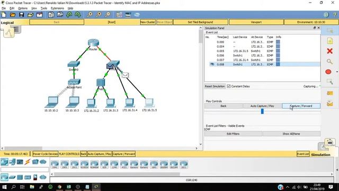
Task: Select the Add Simple PDU envelope tool
Action: pyautogui.click(x=329, y=93)
